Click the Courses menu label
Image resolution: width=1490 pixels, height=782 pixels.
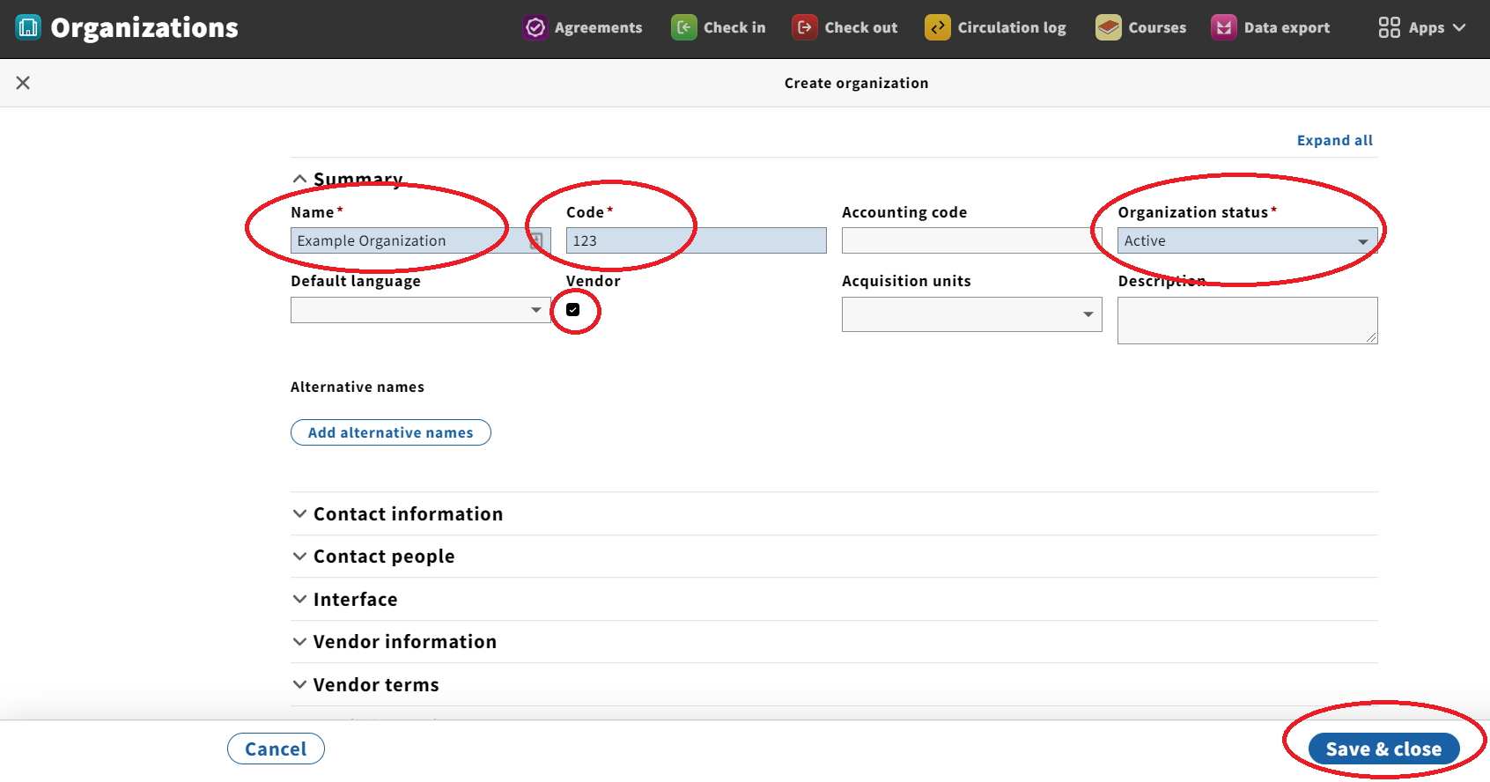pos(1157,27)
